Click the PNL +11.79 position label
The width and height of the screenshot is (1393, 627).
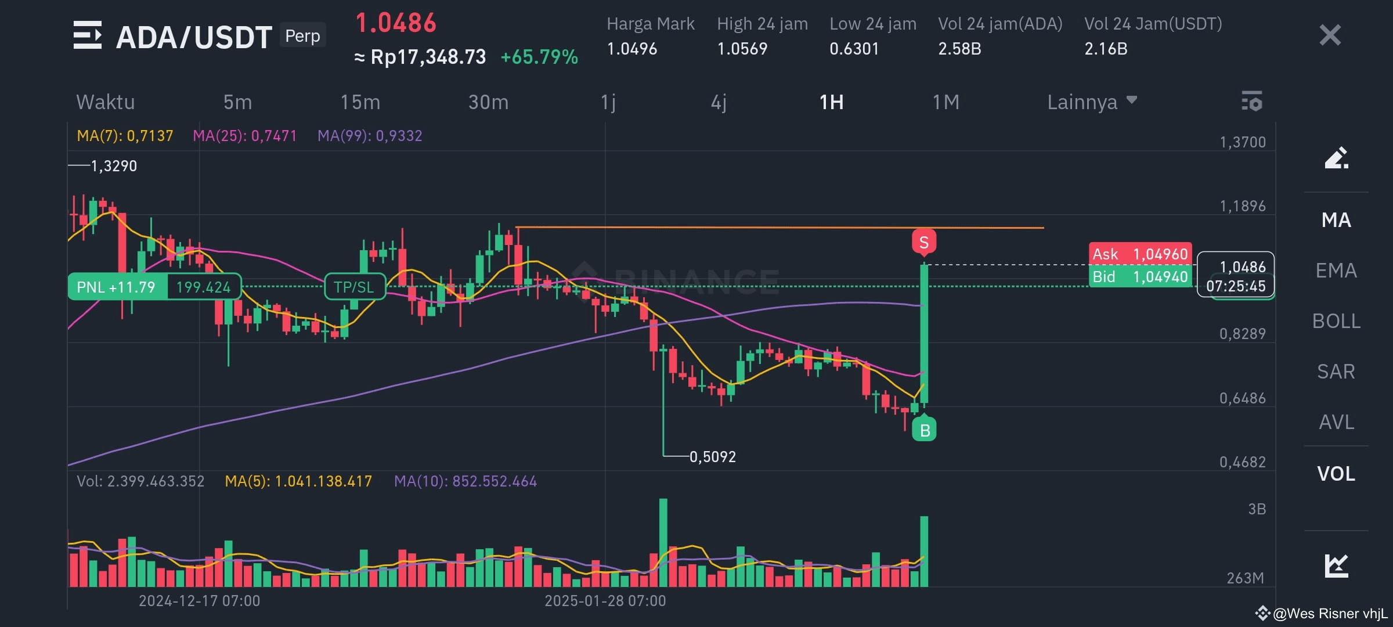(x=116, y=286)
